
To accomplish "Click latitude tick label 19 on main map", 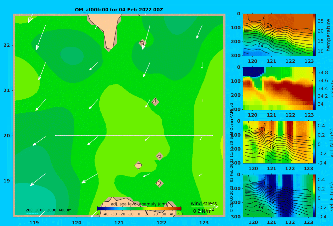I will click(x=7, y=181).
